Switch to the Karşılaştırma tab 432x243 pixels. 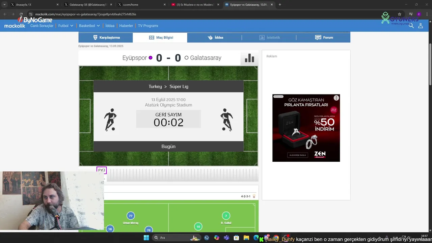point(106,37)
